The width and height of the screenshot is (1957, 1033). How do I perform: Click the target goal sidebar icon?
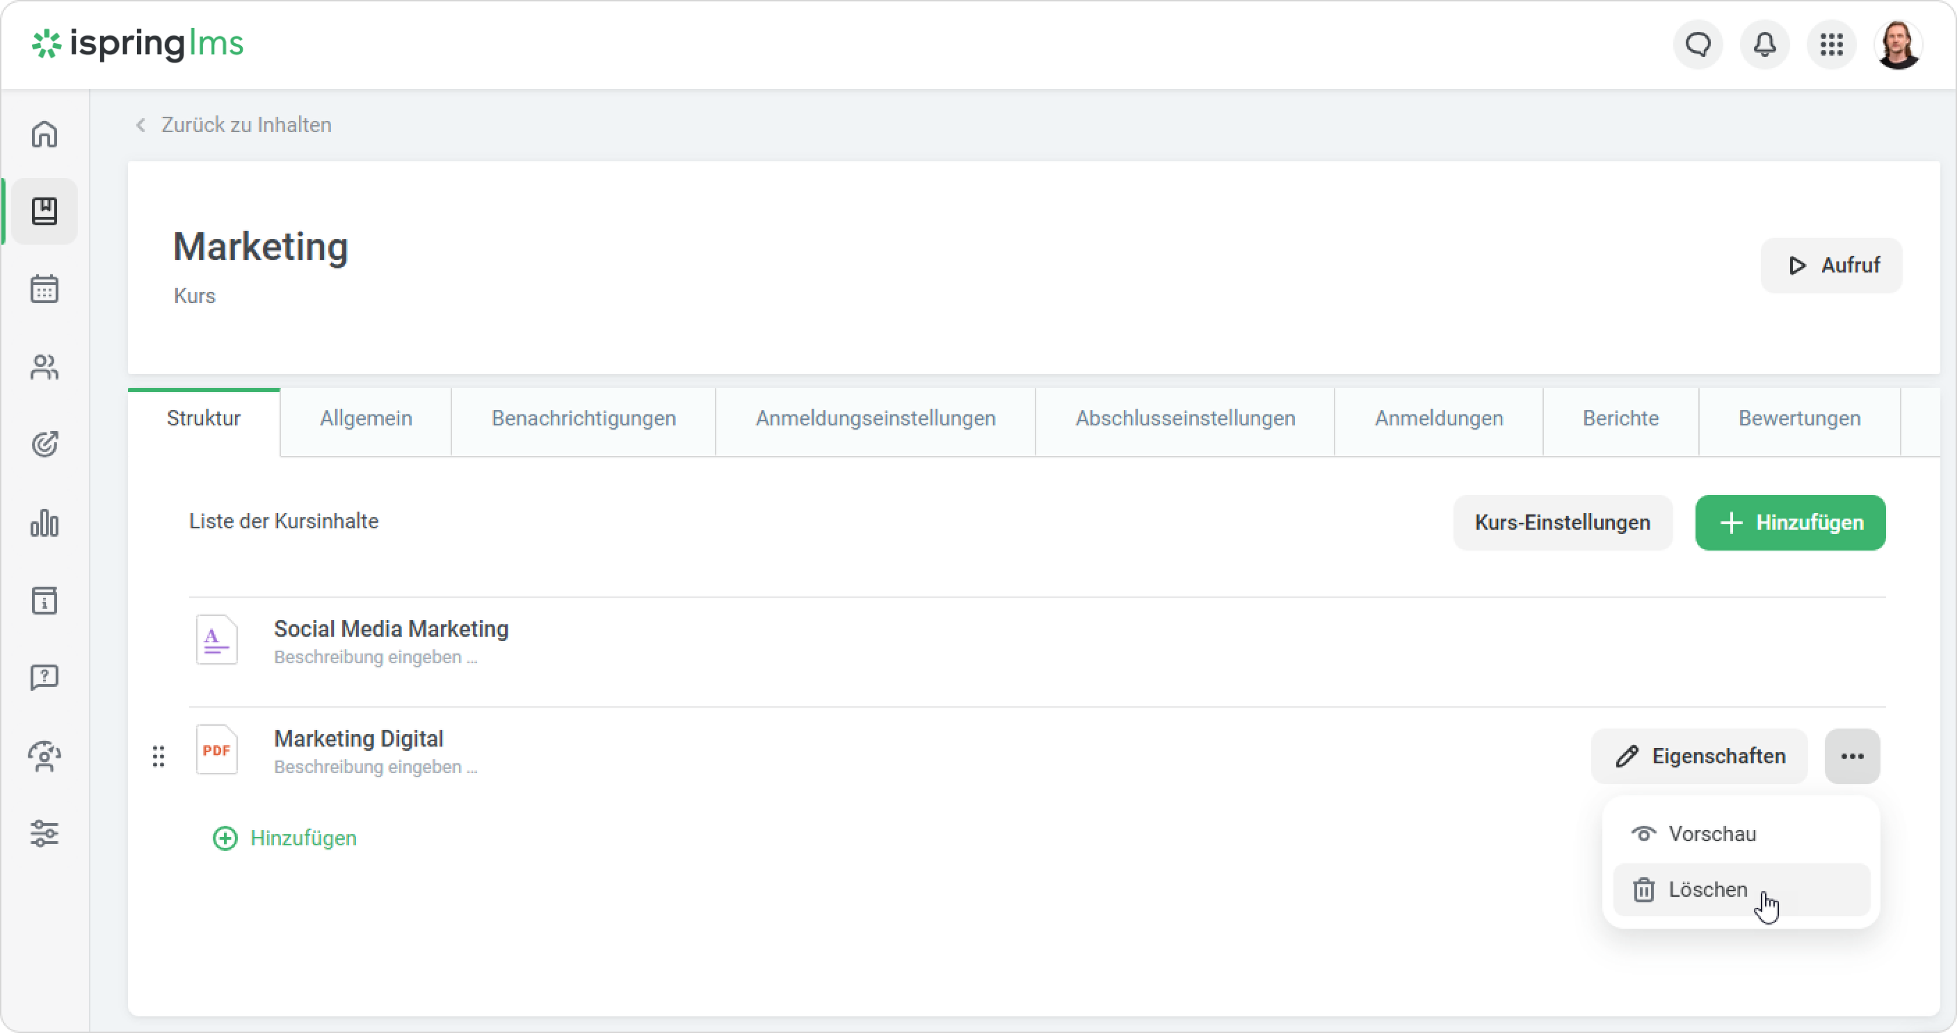(44, 444)
